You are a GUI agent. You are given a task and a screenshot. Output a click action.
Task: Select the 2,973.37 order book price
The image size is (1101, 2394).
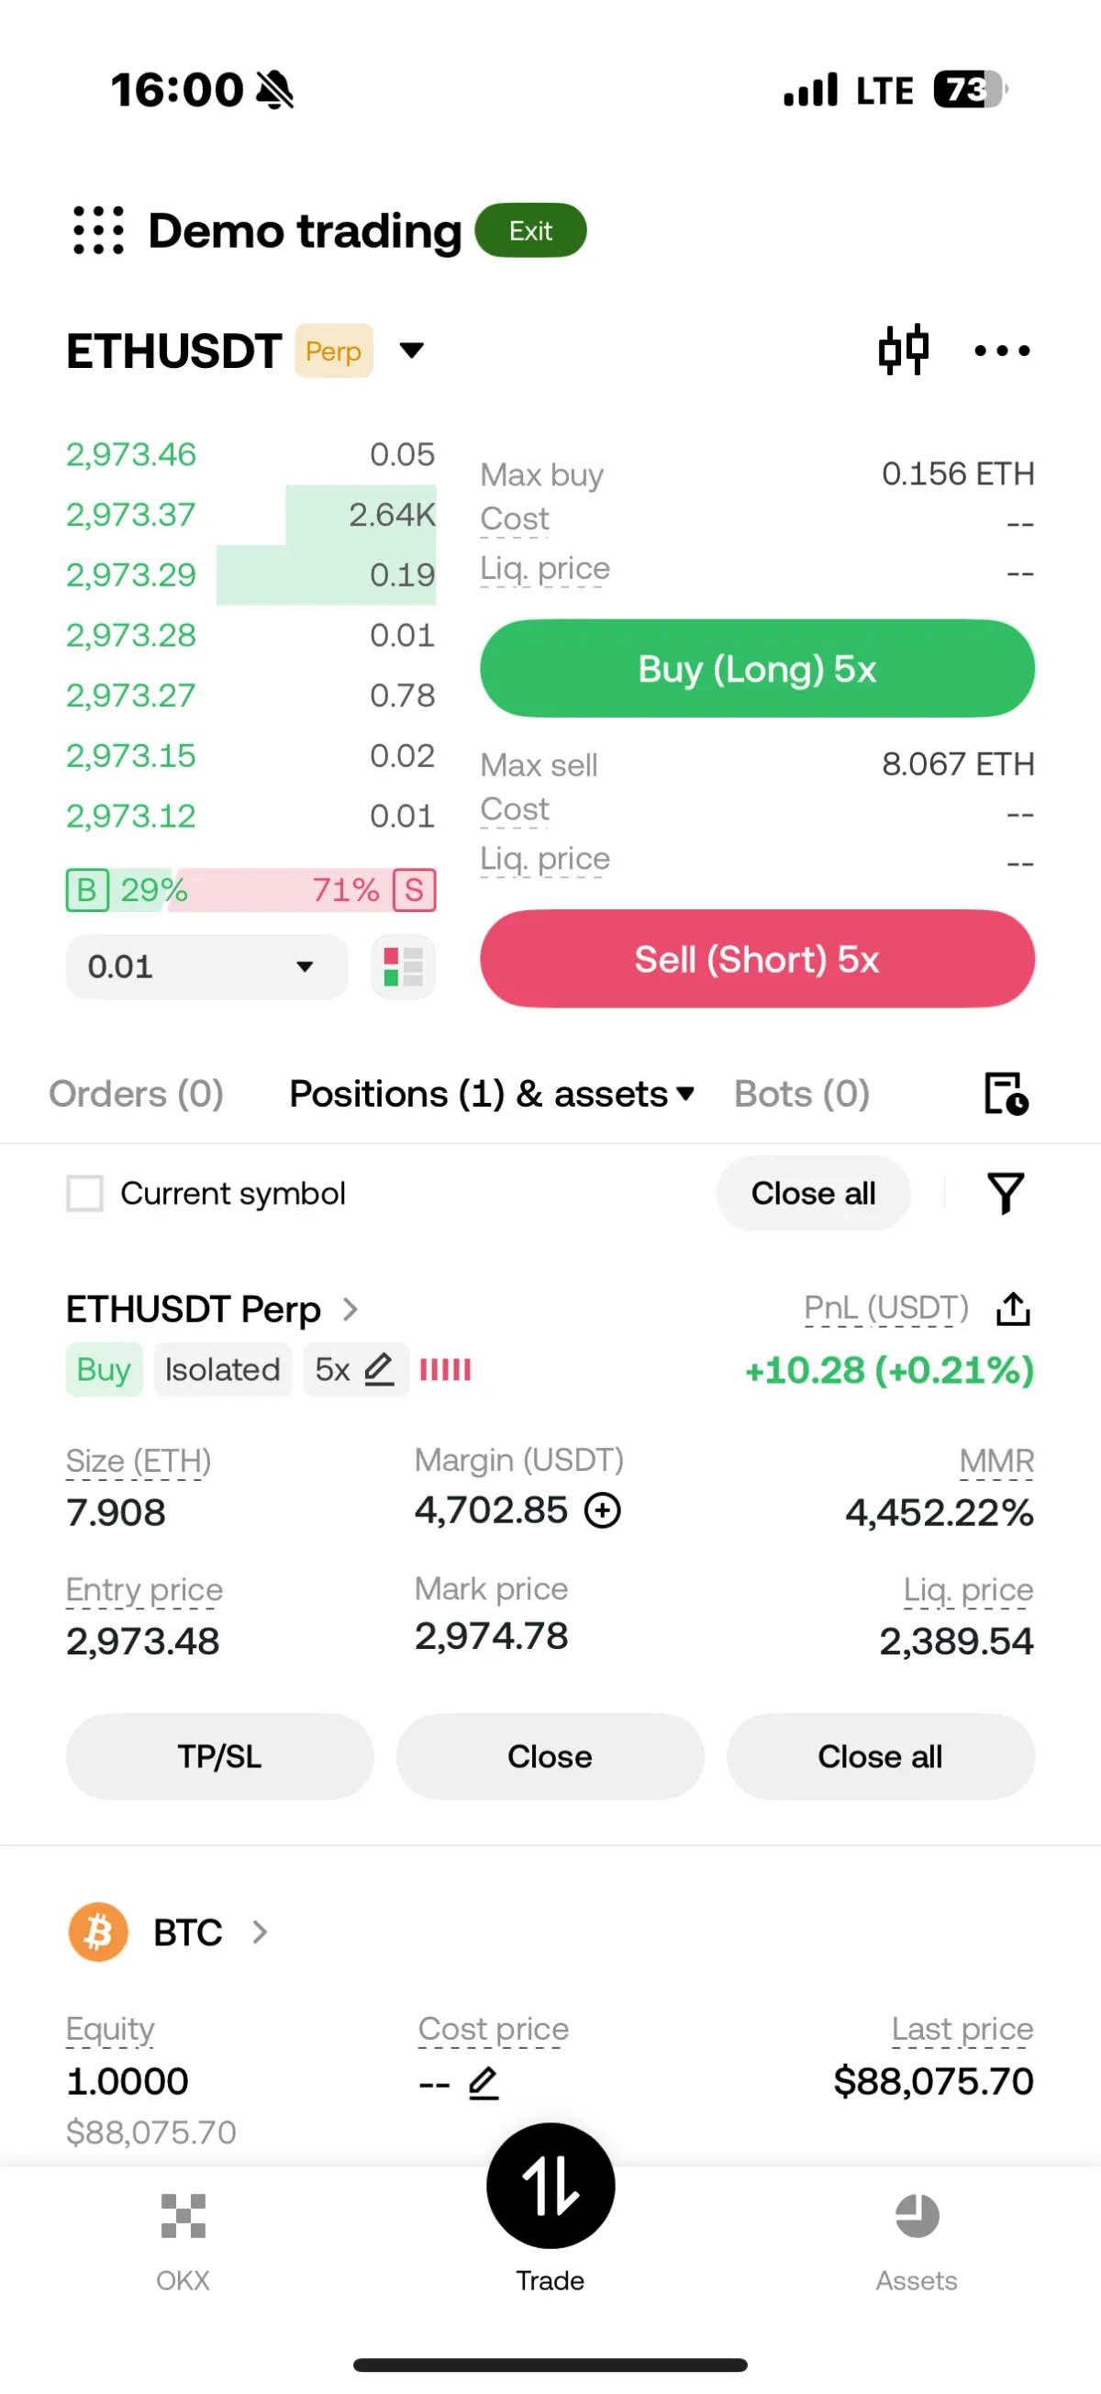click(x=131, y=515)
